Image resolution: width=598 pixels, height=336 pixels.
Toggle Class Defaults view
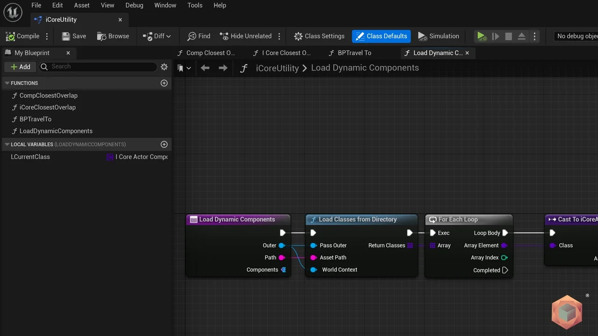[x=381, y=36]
